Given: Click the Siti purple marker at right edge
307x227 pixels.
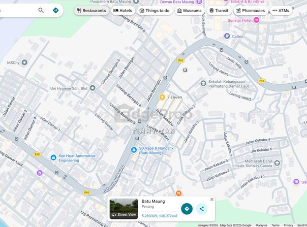Looking at the screenshot, I should [x=296, y=182].
